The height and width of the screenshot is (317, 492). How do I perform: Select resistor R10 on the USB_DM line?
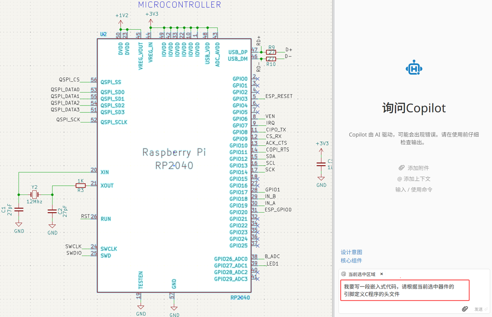271,59
